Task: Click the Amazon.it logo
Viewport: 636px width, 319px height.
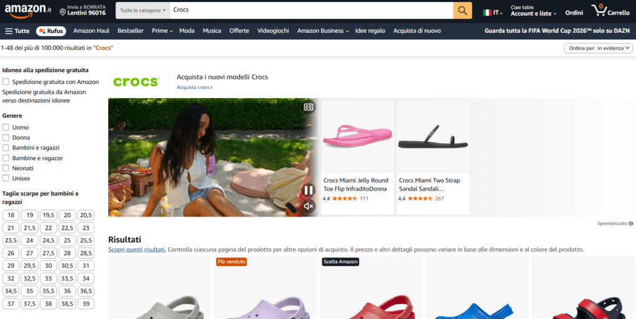Action: (x=28, y=10)
